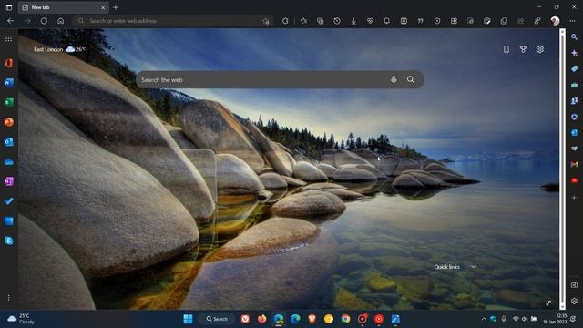Click the Quick links label

click(446, 267)
